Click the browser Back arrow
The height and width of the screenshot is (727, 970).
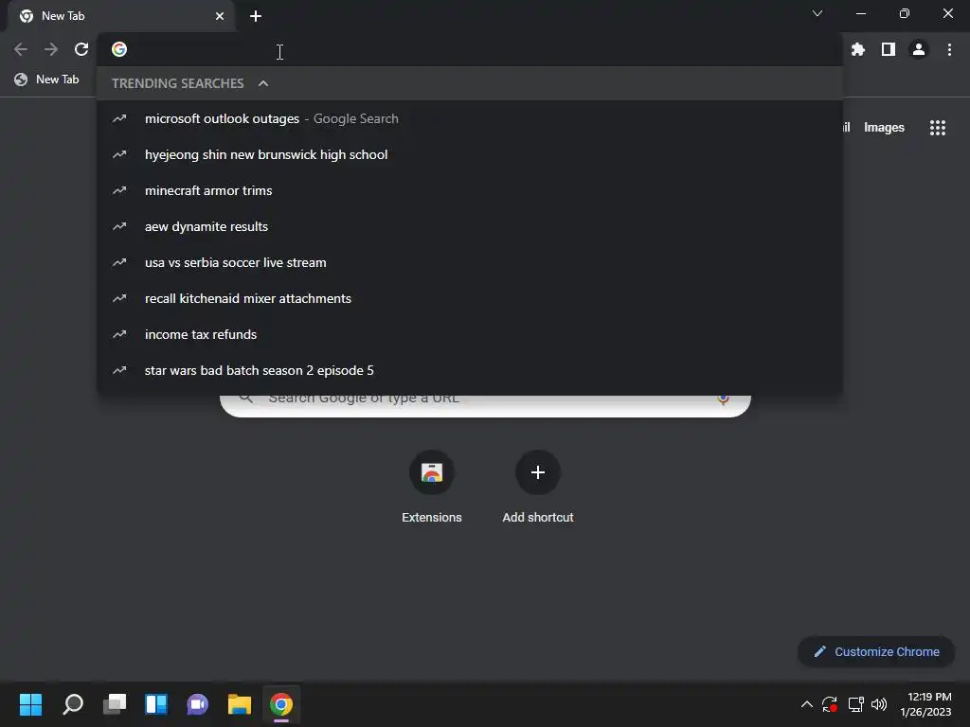click(21, 49)
